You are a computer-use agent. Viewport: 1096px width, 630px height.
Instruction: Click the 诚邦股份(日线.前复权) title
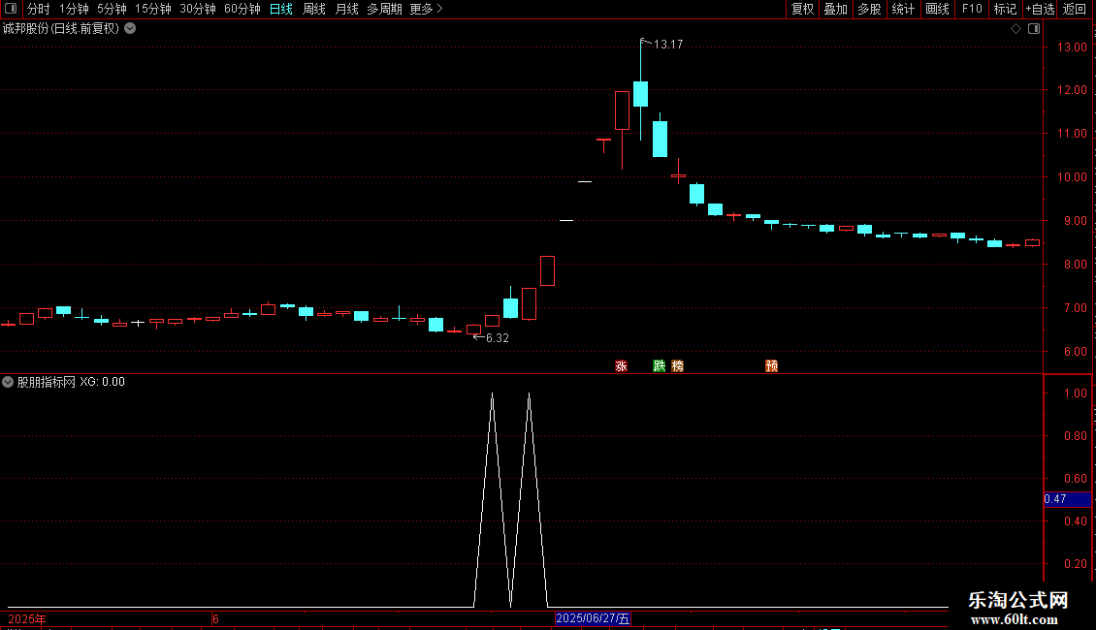click(61, 29)
